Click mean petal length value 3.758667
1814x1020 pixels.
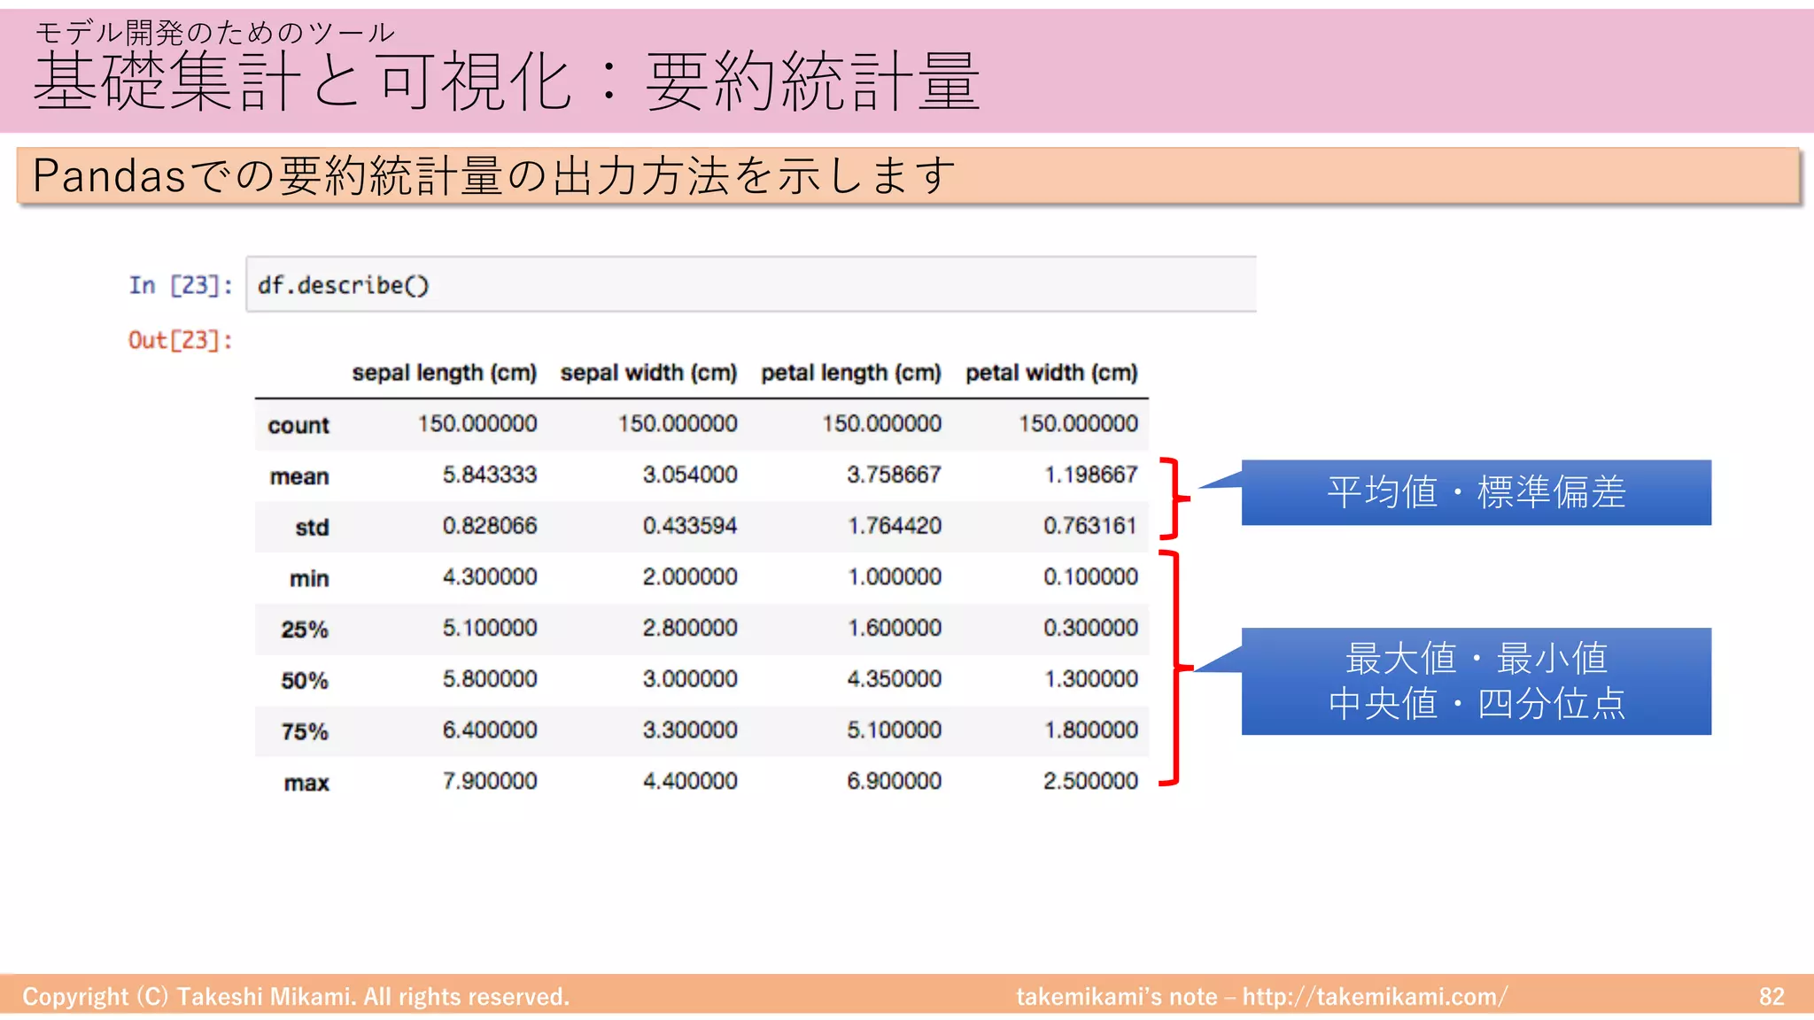[894, 475]
